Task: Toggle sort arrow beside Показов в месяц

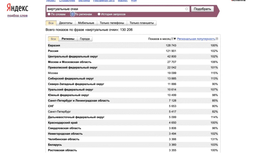Action: (x=175, y=39)
